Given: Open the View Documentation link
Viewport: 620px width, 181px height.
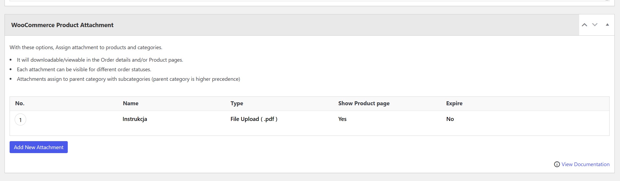Looking at the screenshot, I should pyautogui.click(x=585, y=164).
